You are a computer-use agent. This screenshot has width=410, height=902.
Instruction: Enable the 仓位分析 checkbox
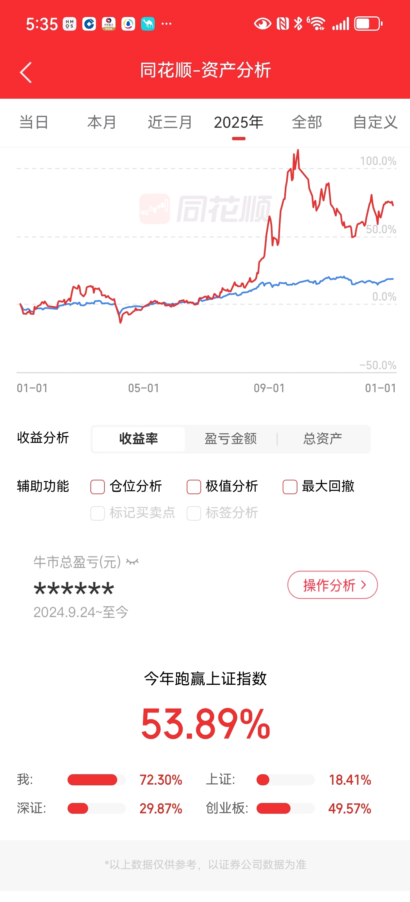98,487
